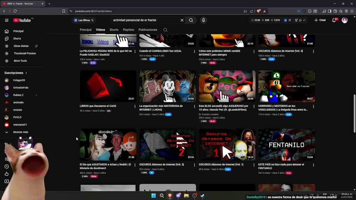
Task: Click the sparkle icon in extension bar
Action: 304,20
